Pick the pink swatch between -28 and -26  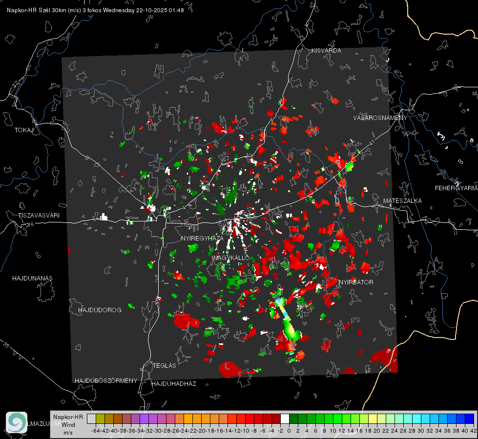pos(171,419)
